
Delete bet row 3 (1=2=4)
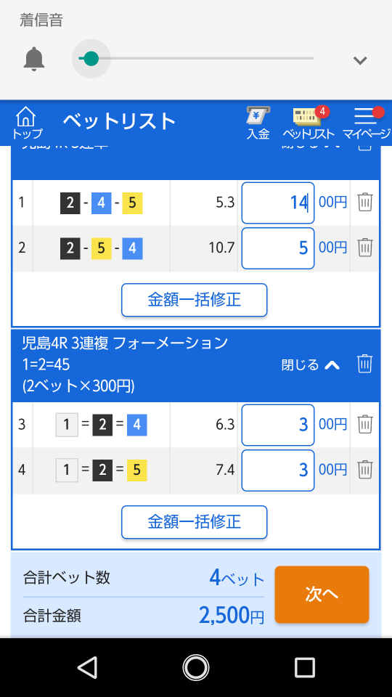pos(365,425)
